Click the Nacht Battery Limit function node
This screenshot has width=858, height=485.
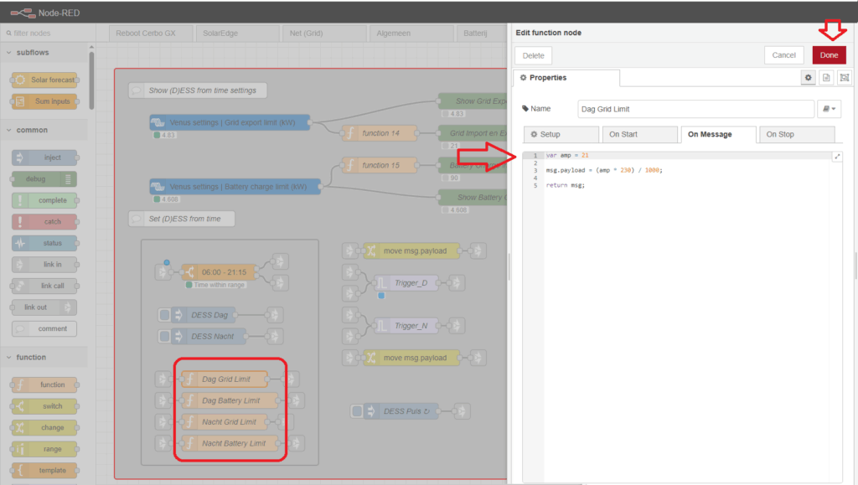tap(232, 443)
